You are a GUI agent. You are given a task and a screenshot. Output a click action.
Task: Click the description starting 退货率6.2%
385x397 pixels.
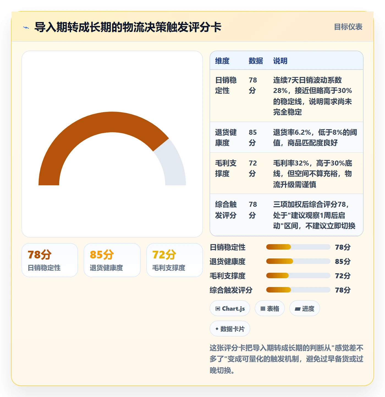(x=315, y=137)
